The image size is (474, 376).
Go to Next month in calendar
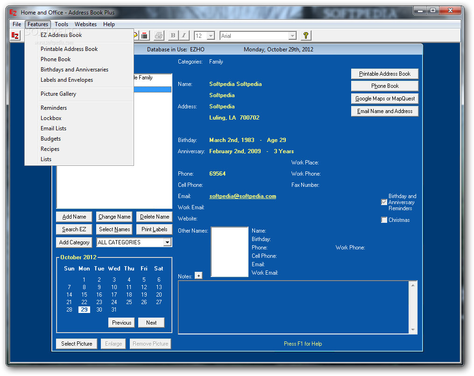tap(151, 323)
